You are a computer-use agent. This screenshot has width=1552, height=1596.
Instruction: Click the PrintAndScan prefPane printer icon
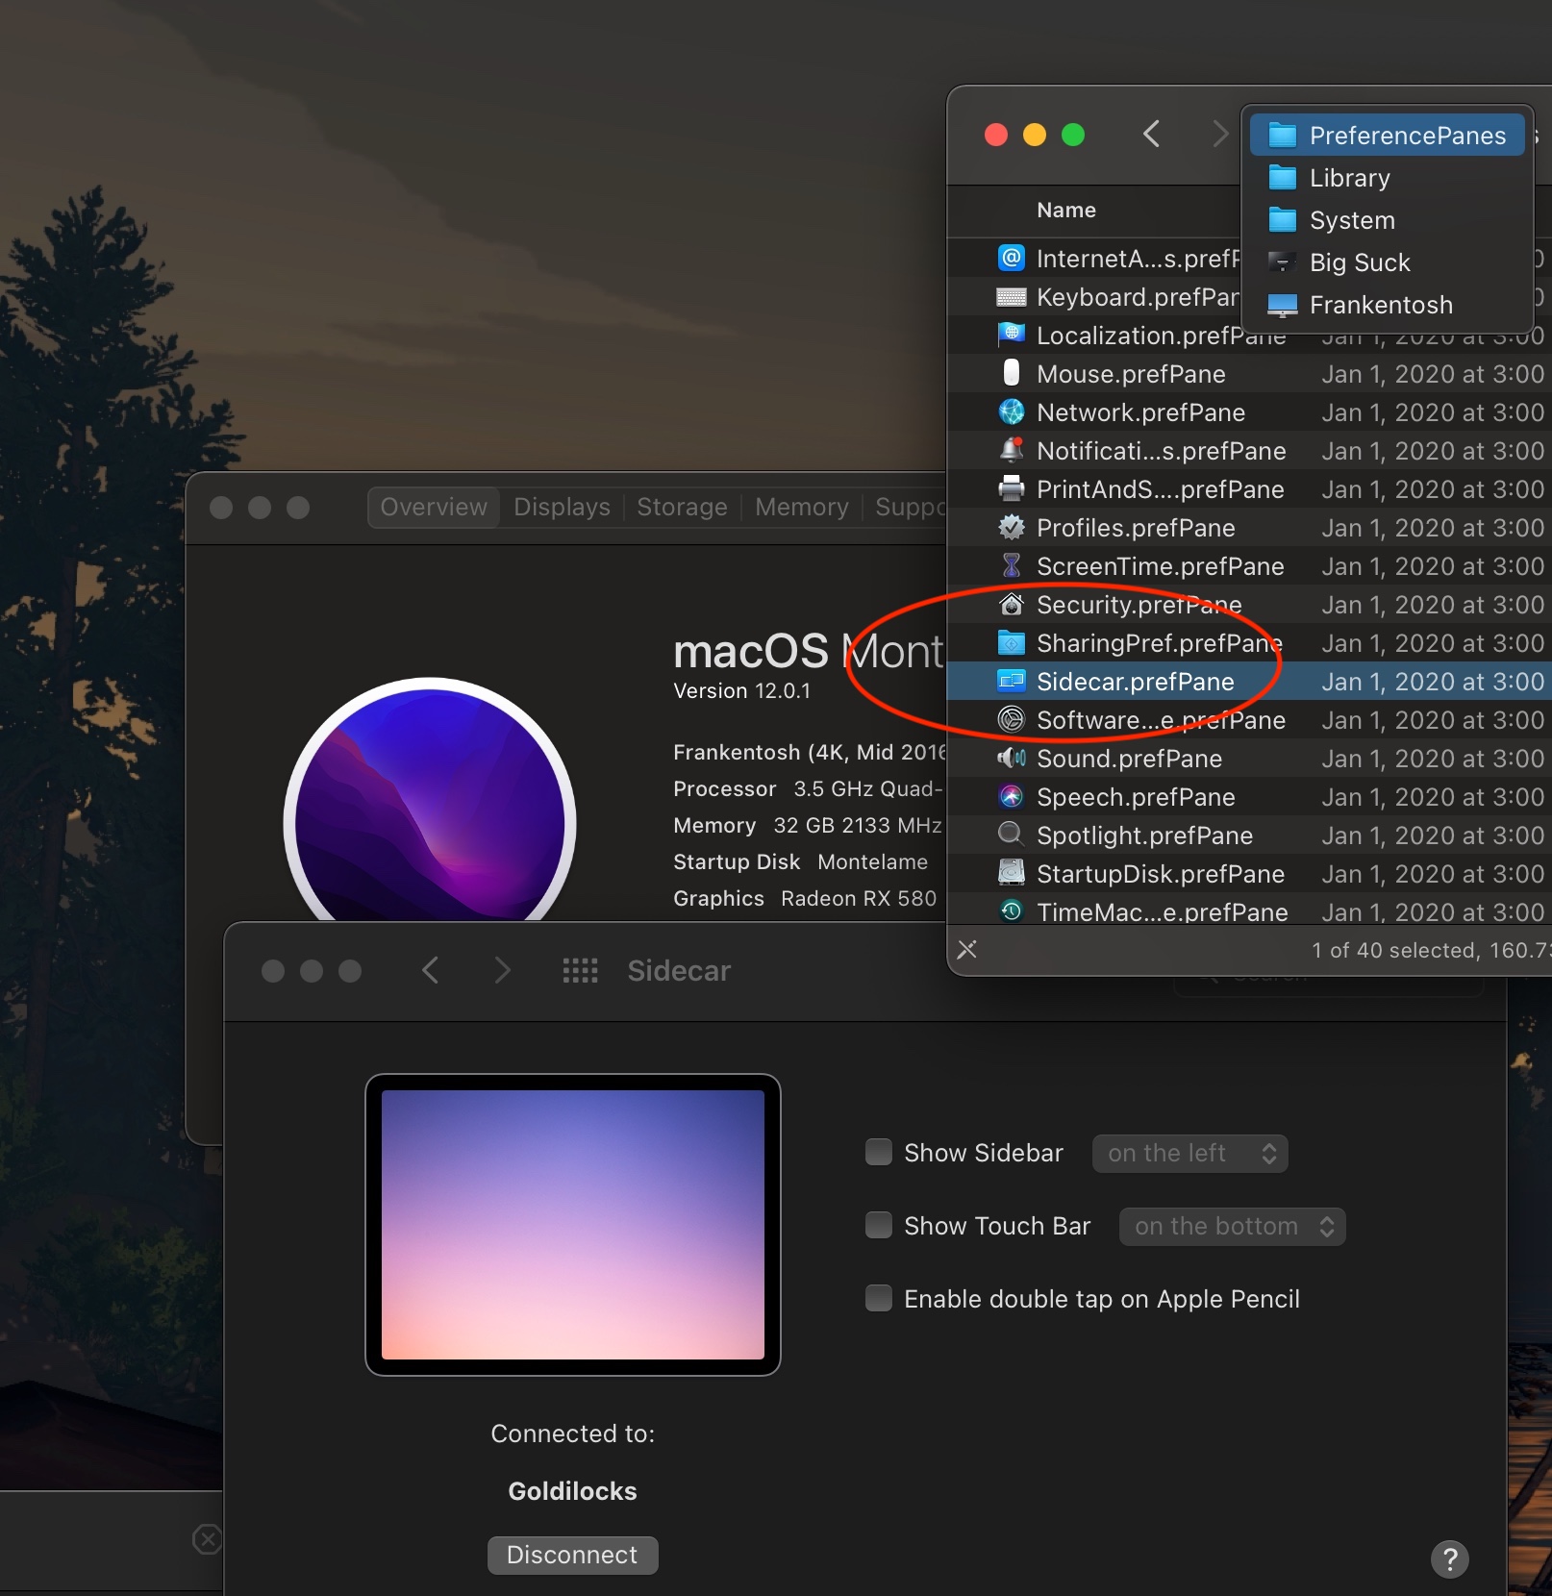[1011, 488]
